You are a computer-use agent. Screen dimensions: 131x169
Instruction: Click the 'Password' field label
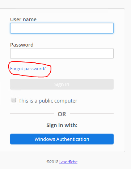coord(22,45)
